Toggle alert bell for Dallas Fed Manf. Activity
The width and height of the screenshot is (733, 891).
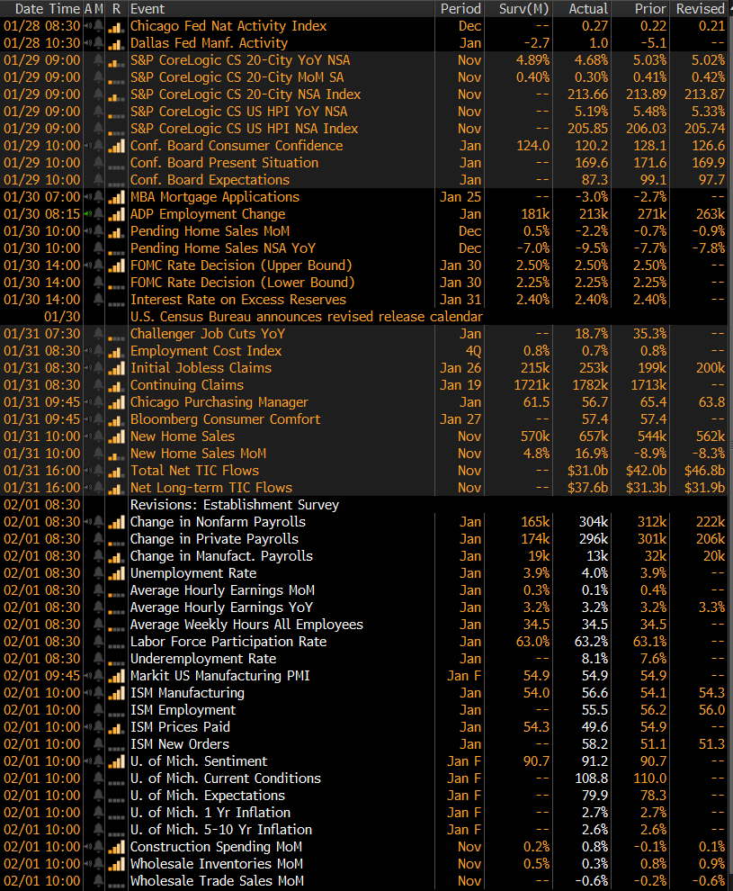pos(98,43)
